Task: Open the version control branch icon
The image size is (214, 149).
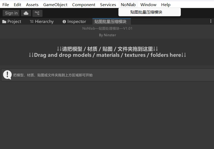Action: coord(37,13)
